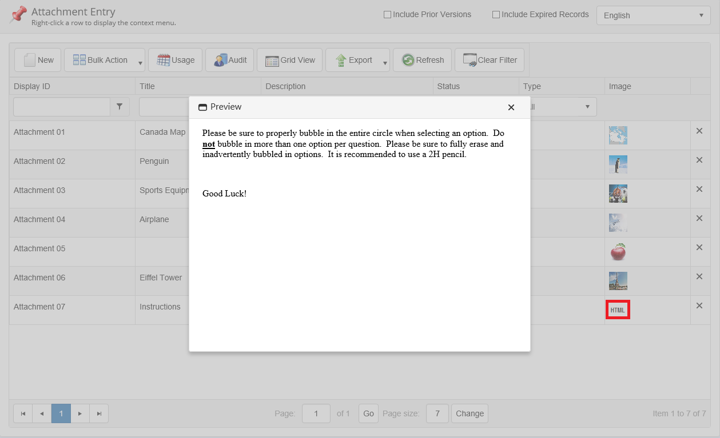The height and width of the screenshot is (438, 720).
Task: Click the Display ID filter text field
Action: (62, 107)
